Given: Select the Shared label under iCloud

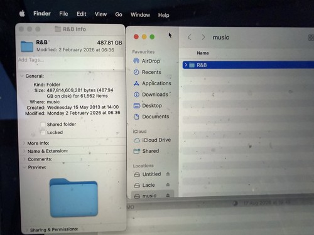Looking at the screenshot, I should 151,151.
